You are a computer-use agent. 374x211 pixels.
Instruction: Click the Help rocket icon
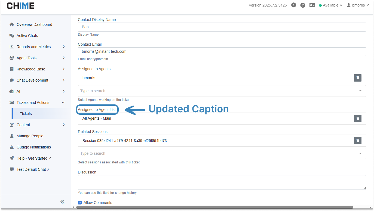pyautogui.click(x=12, y=158)
